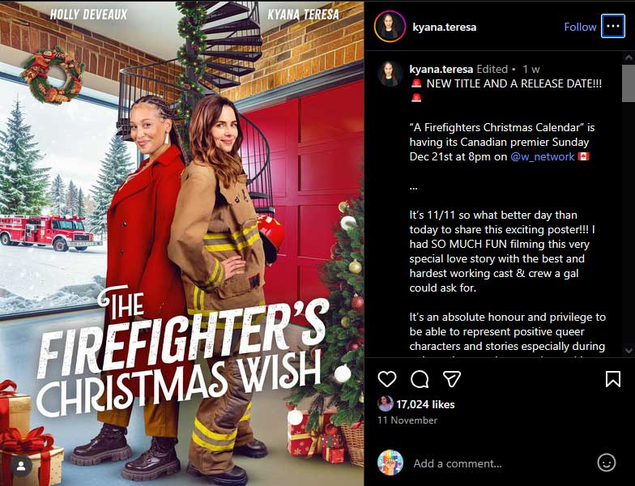Share the post with the paper plane icon
This screenshot has width=635, height=486.
pos(452,379)
